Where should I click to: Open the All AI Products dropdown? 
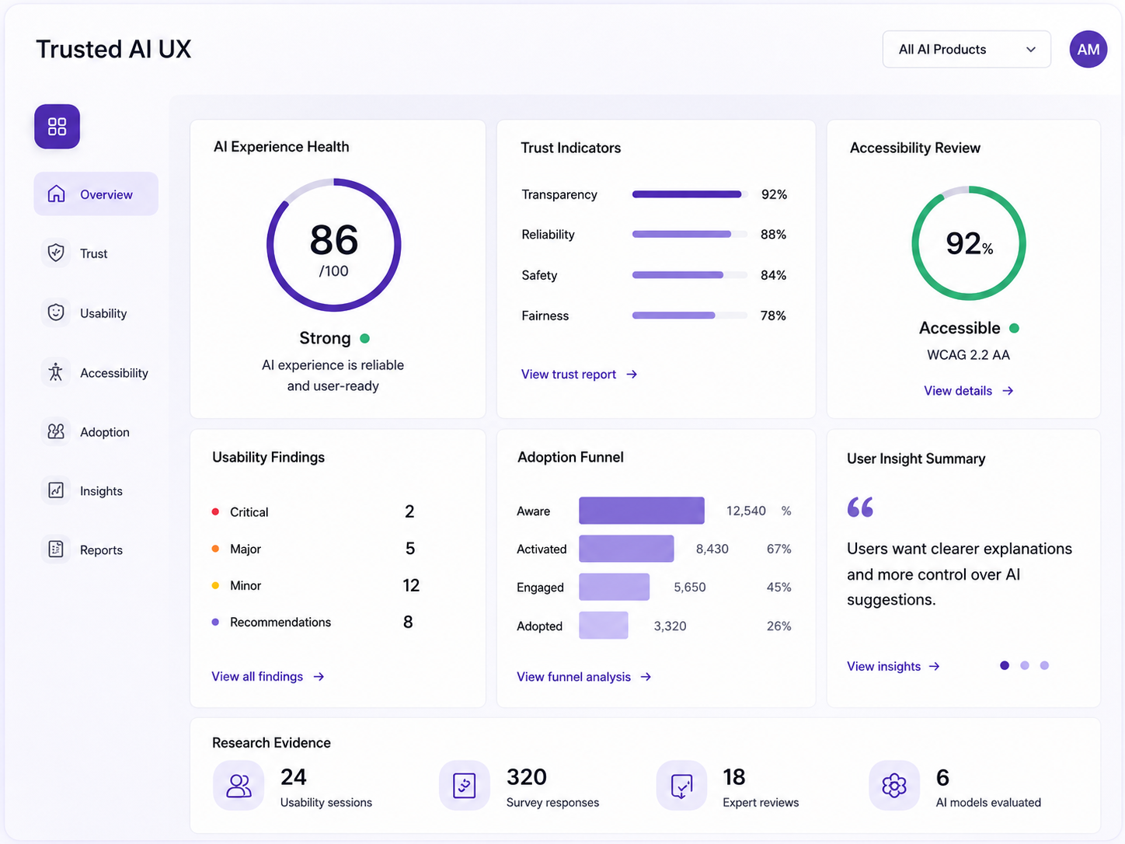point(967,49)
